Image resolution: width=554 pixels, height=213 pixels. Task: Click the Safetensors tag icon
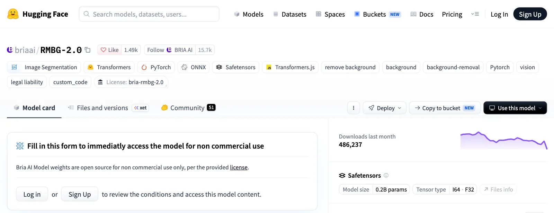click(219, 67)
